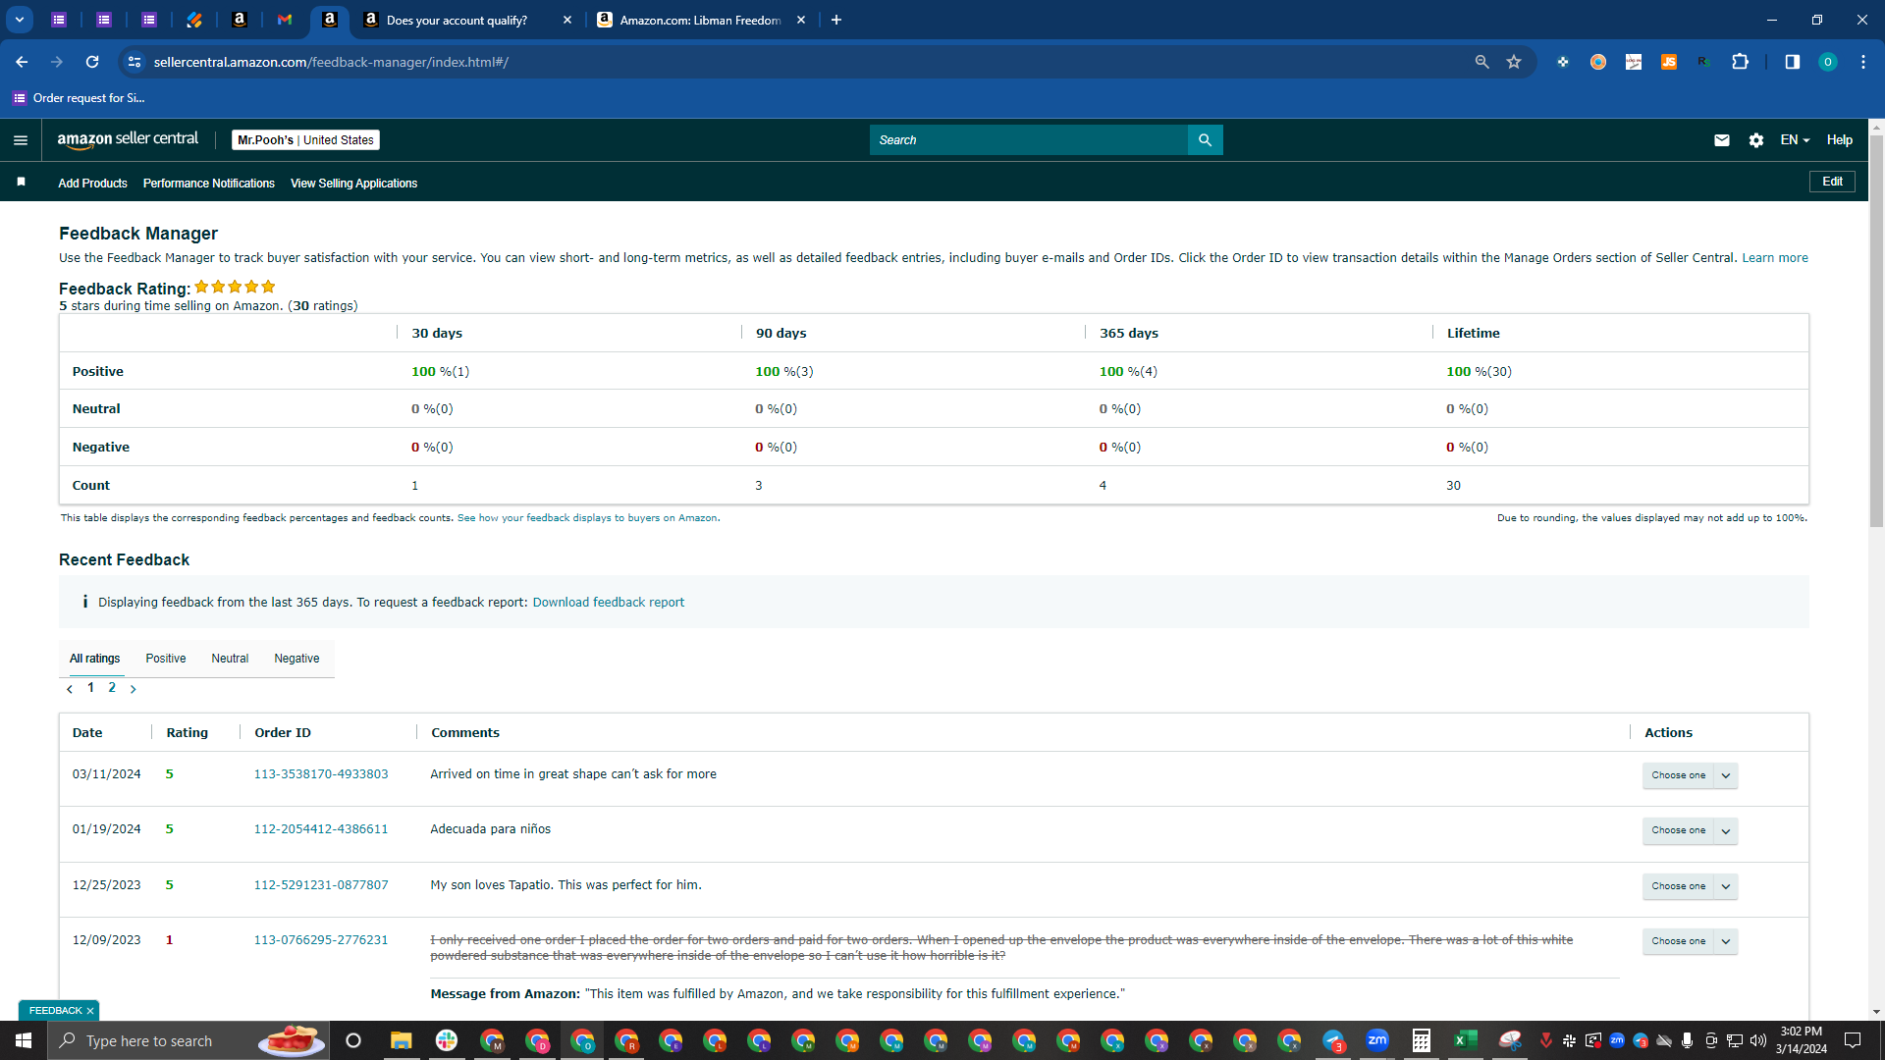Open 'See how your feedback displays to buyers' link

click(x=587, y=518)
